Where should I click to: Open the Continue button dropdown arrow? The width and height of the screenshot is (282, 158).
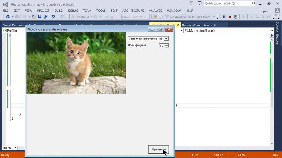coord(91,17)
